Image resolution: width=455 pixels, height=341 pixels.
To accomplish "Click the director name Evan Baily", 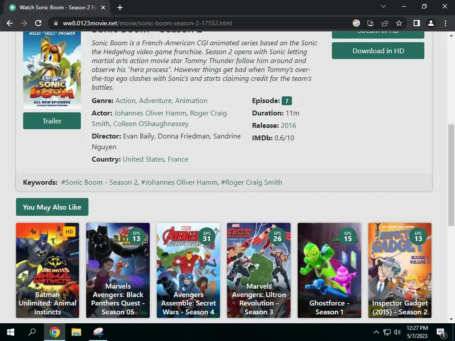I will pos(139,136).
